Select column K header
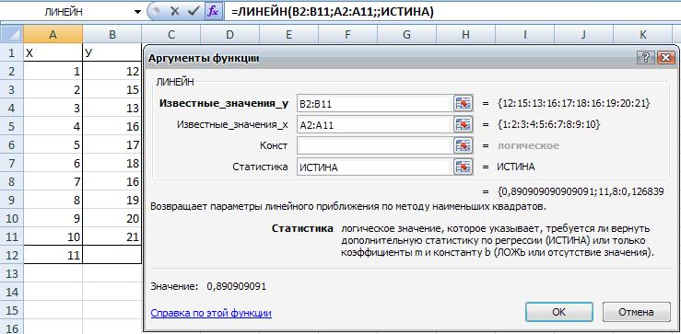 click(643, 35)
